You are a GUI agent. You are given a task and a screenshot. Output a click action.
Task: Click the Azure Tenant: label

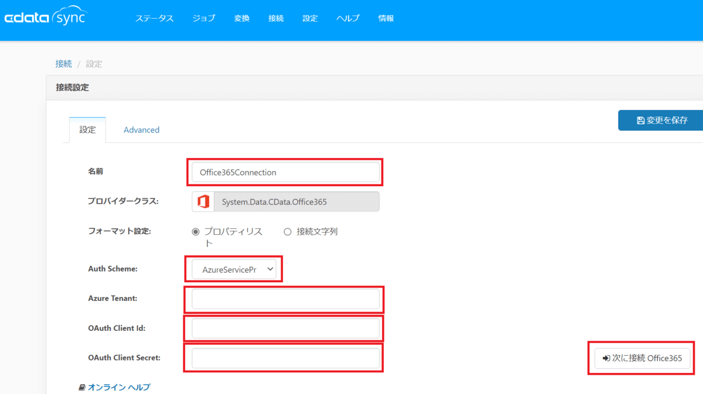pyautogui.click(x=112, y=298)
